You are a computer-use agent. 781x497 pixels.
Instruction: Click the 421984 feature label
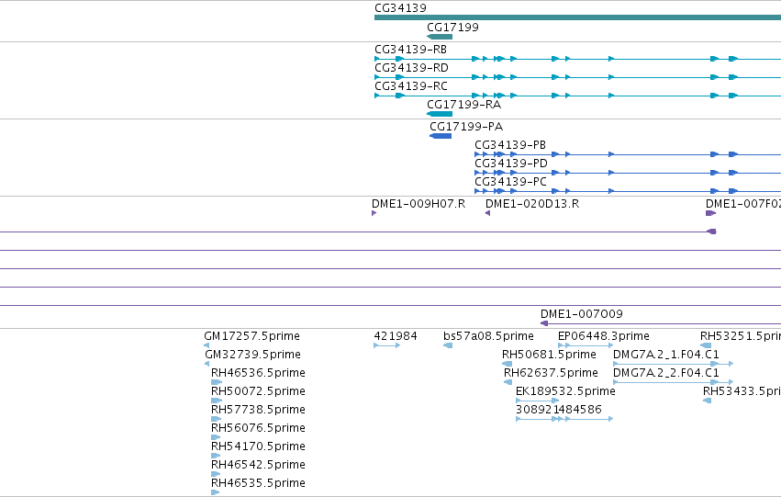(x=396, y=336)
